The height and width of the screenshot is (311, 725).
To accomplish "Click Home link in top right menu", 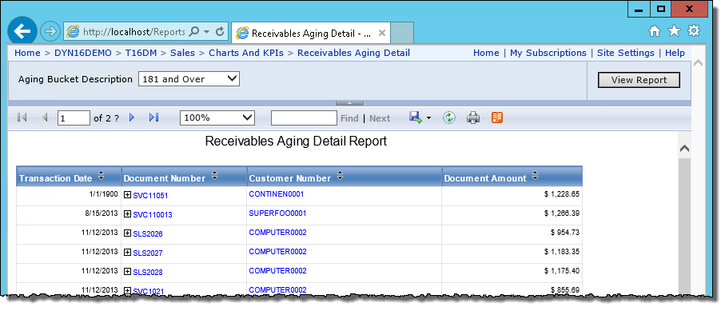I will (486, 53).
